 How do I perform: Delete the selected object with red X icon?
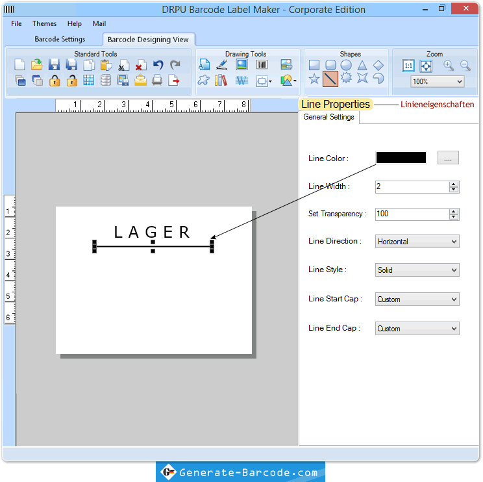[x=140, y=65]
